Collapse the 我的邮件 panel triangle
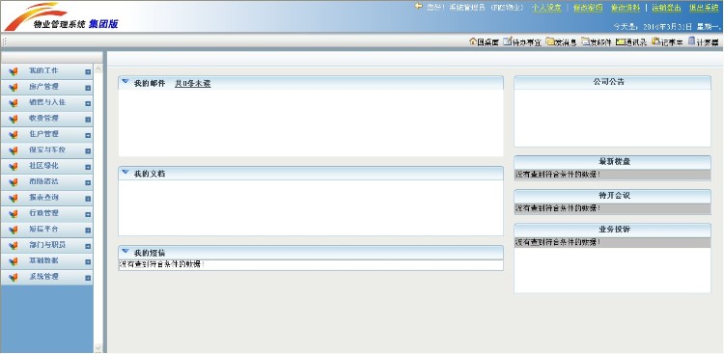Viewport: 724px width, 354px height. [125, 81]
